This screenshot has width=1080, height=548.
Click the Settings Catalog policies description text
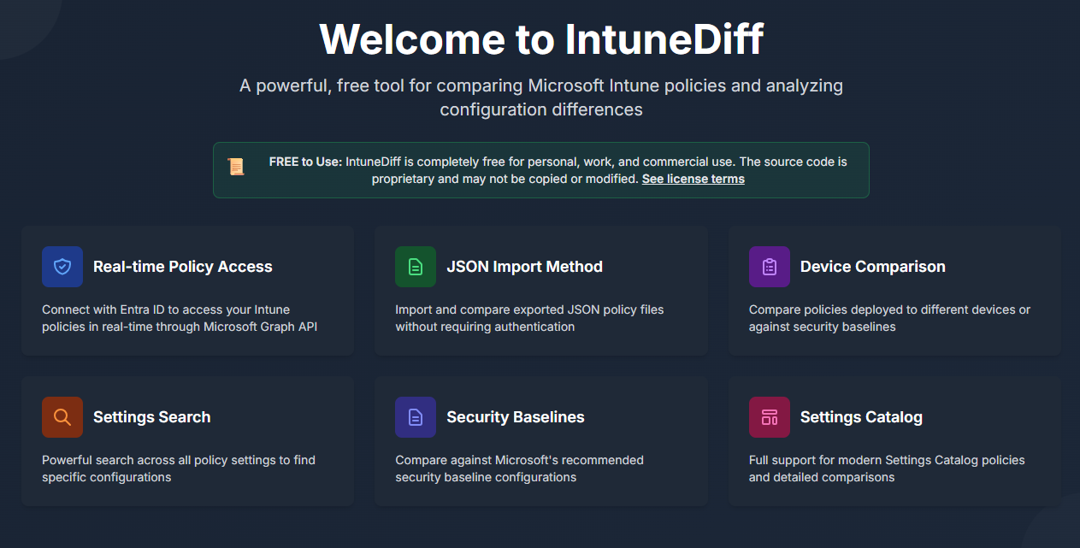pos(886,468)
